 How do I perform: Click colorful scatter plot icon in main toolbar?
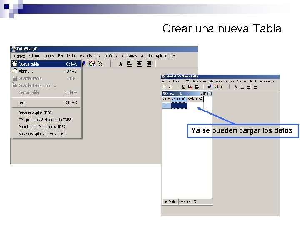tap(92, 64)
